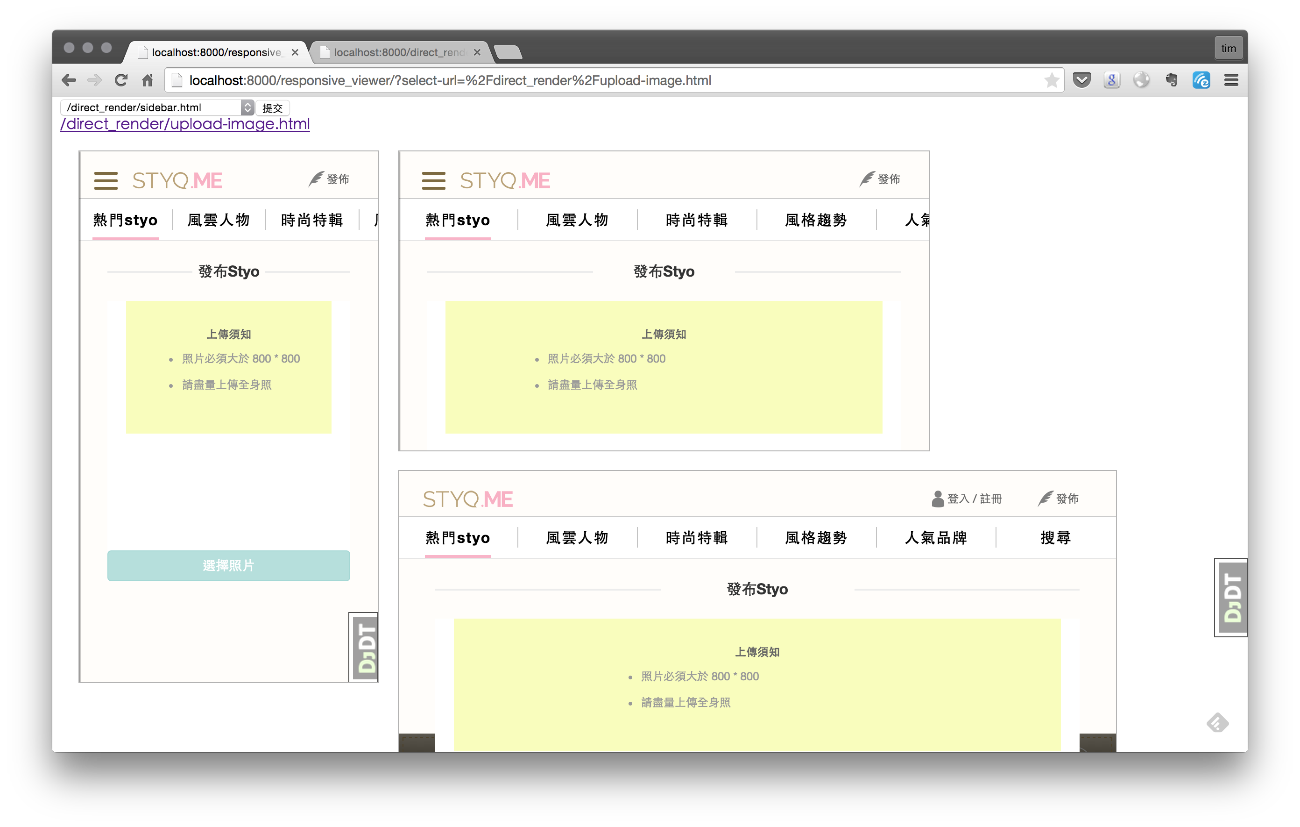Expand DjDT handle inside the mobile preview
Screen dimensions: 1300x827
tap(366, 648)
